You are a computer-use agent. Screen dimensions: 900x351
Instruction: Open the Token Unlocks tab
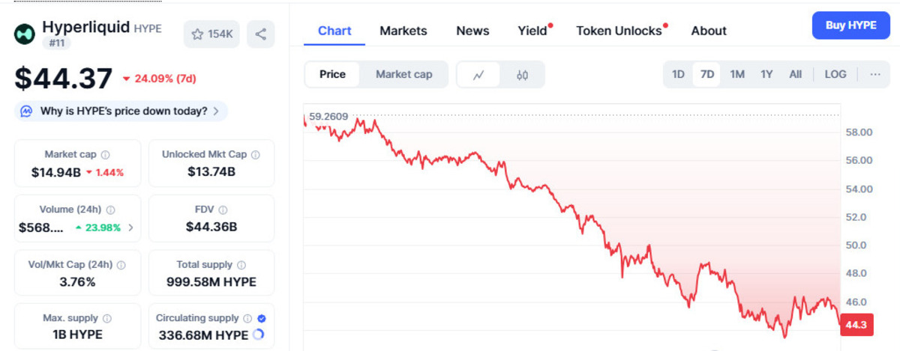pyautogui.click(x=619, y=31)
